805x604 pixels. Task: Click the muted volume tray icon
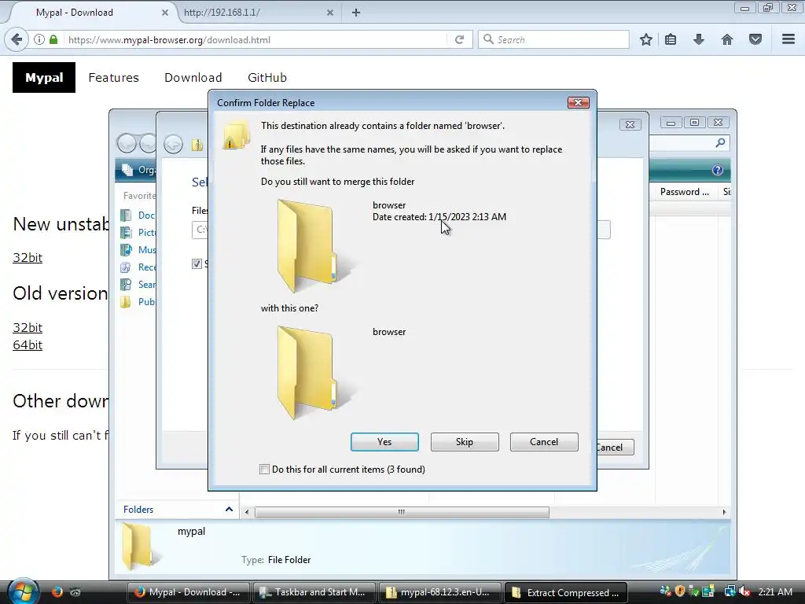click(744, 591)
